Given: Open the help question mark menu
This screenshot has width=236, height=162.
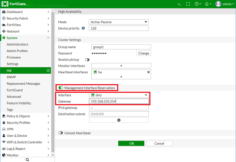Looking at the screenshot, I should coord(198,4).
